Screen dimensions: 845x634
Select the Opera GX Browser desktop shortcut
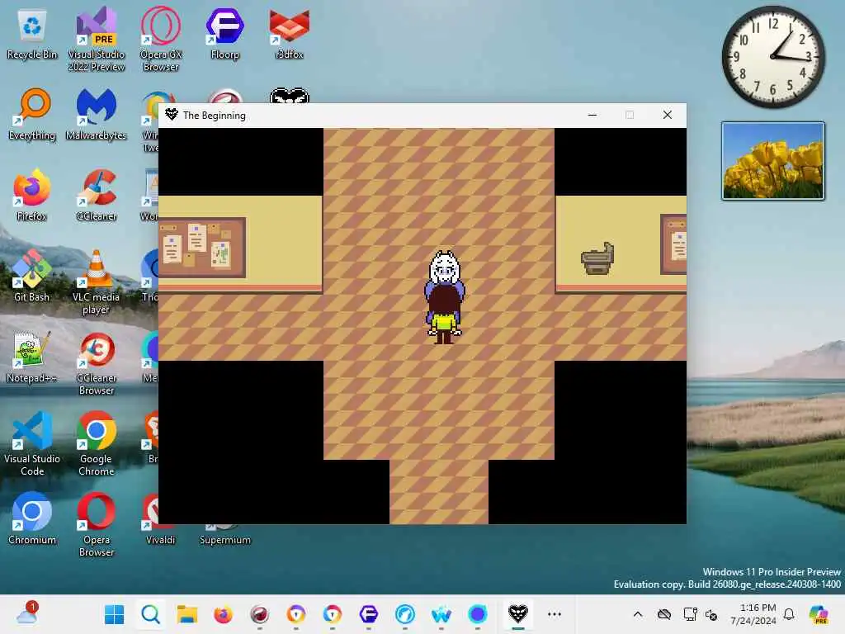161,39
